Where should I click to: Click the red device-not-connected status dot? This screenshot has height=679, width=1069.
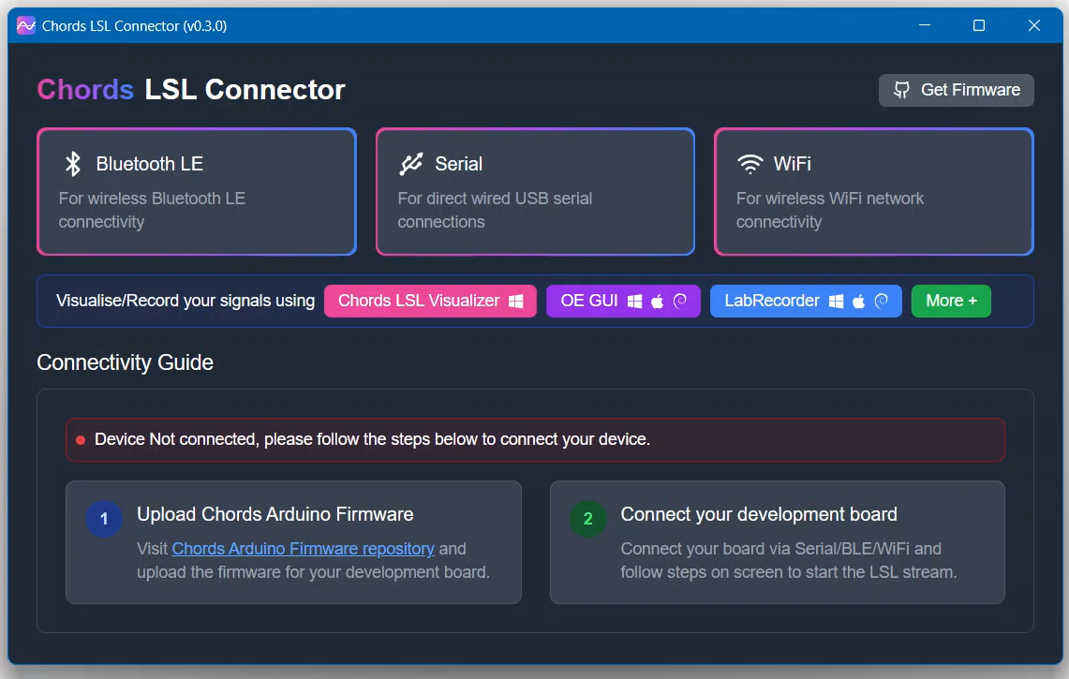(79, 438)
